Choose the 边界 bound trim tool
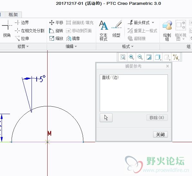 tap(22, 23)
